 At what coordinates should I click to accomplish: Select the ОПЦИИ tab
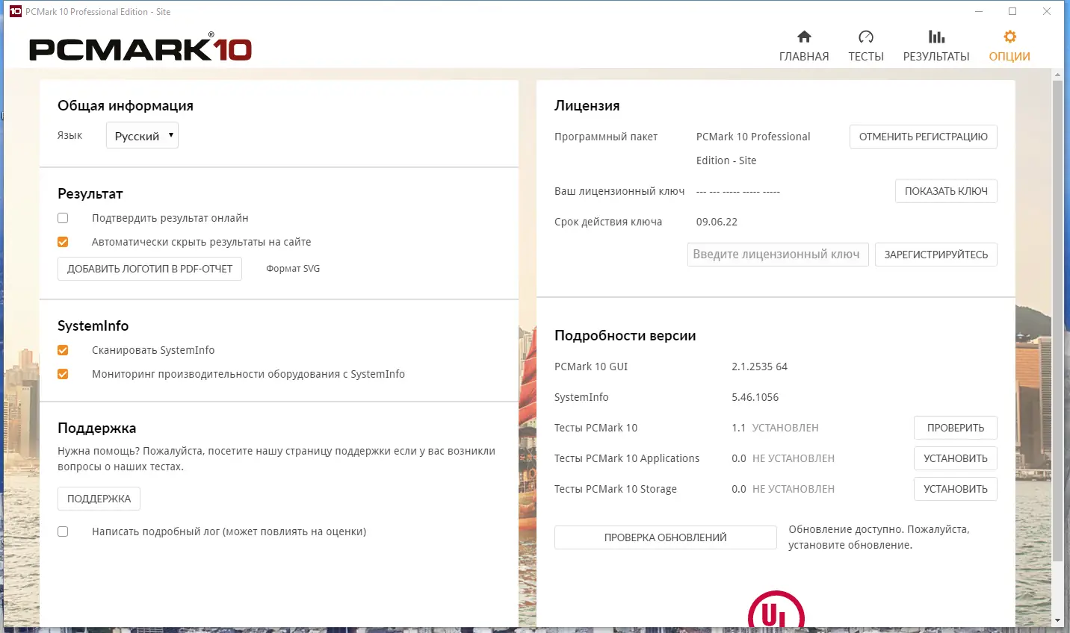1009,57
